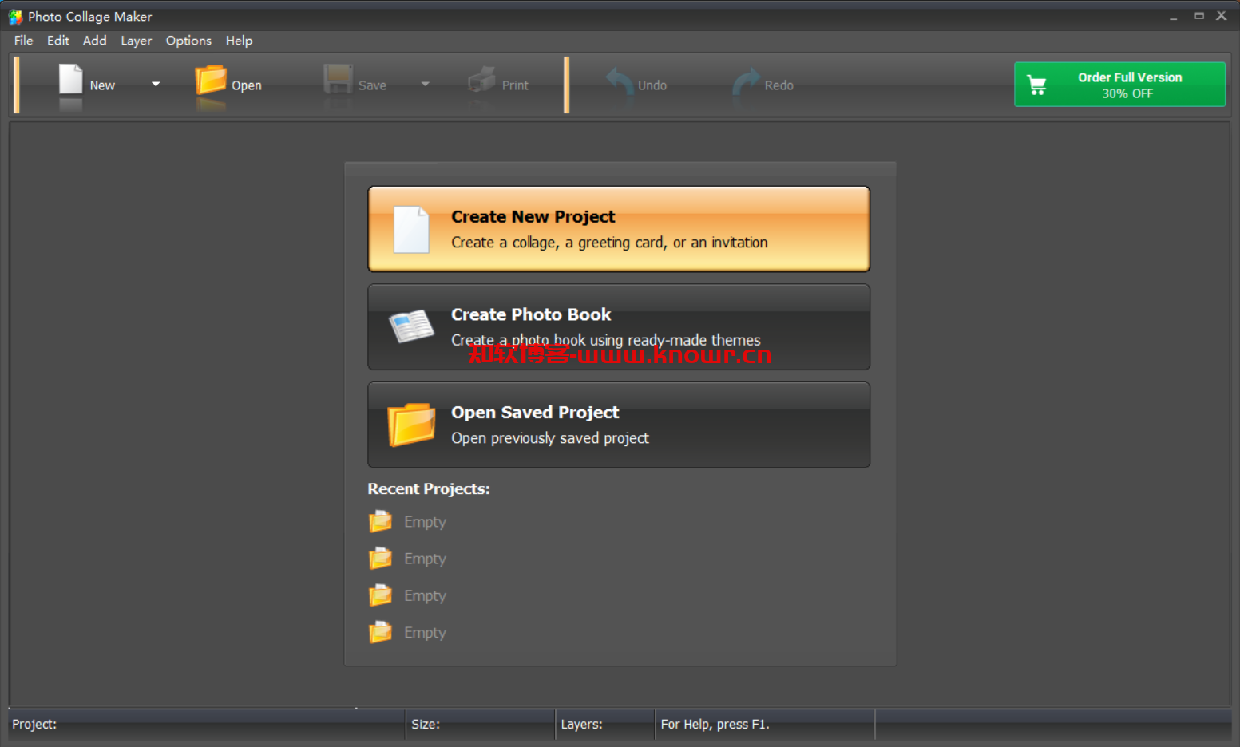The image size is (1240, 747).
Task: Click the open book icon in Create Photo Book
Action: 411,326
